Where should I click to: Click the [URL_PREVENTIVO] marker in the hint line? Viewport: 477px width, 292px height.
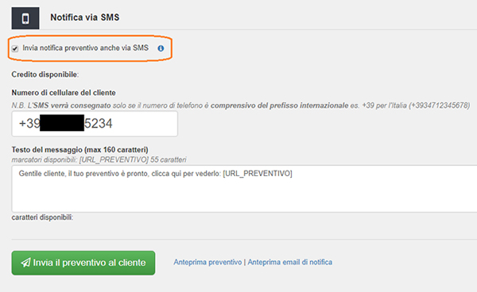pyautogui.click(x=114, y=159)
